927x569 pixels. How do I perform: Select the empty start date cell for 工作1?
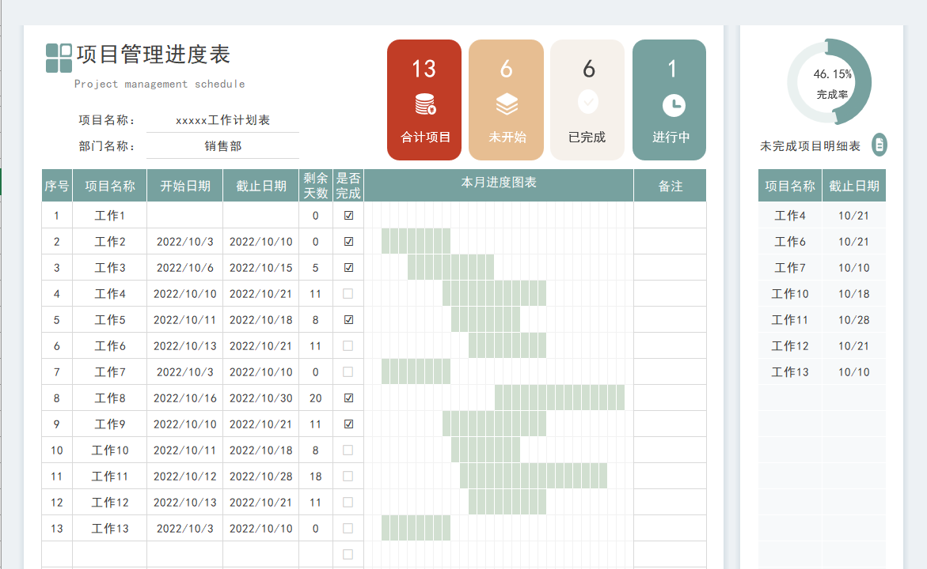pos(185,216)
